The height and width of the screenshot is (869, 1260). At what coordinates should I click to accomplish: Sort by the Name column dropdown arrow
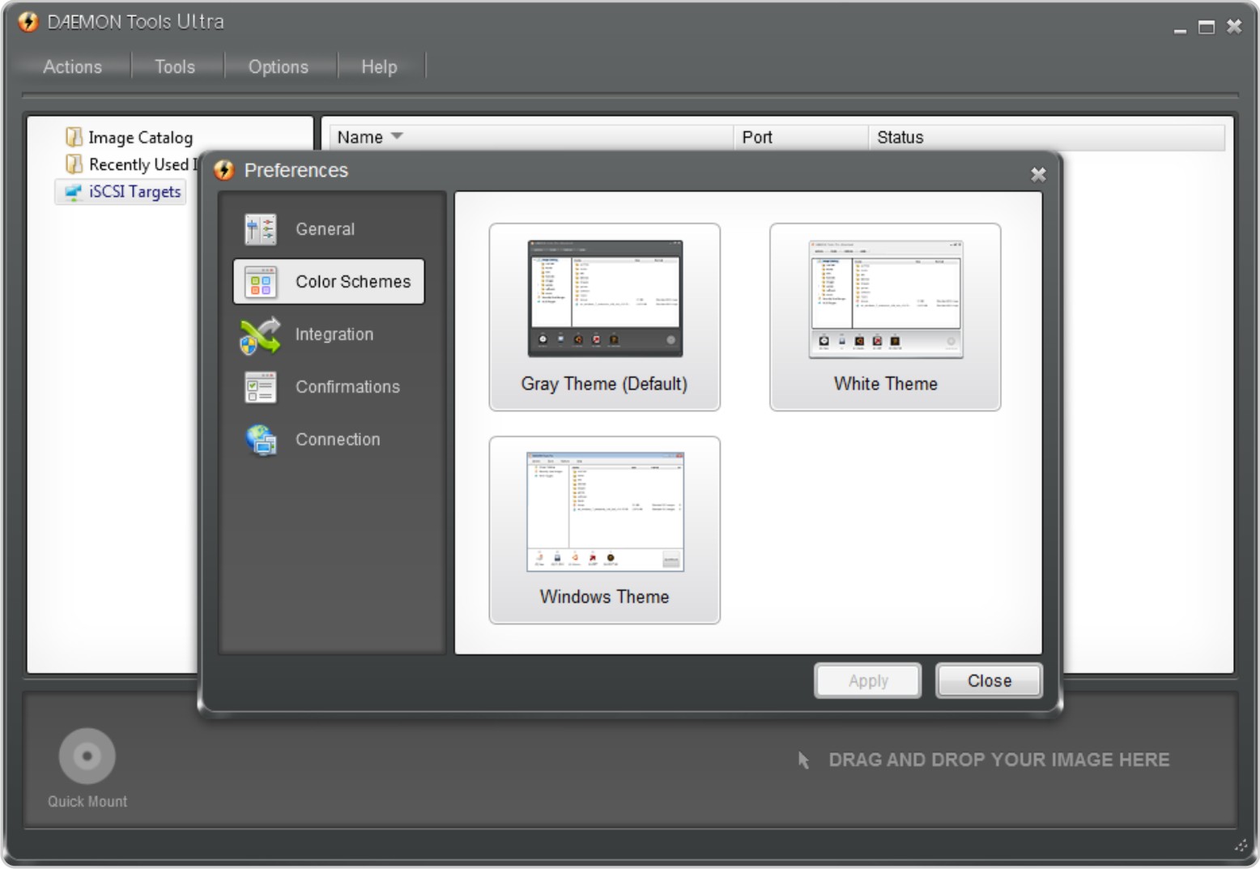tap(397, 136)
